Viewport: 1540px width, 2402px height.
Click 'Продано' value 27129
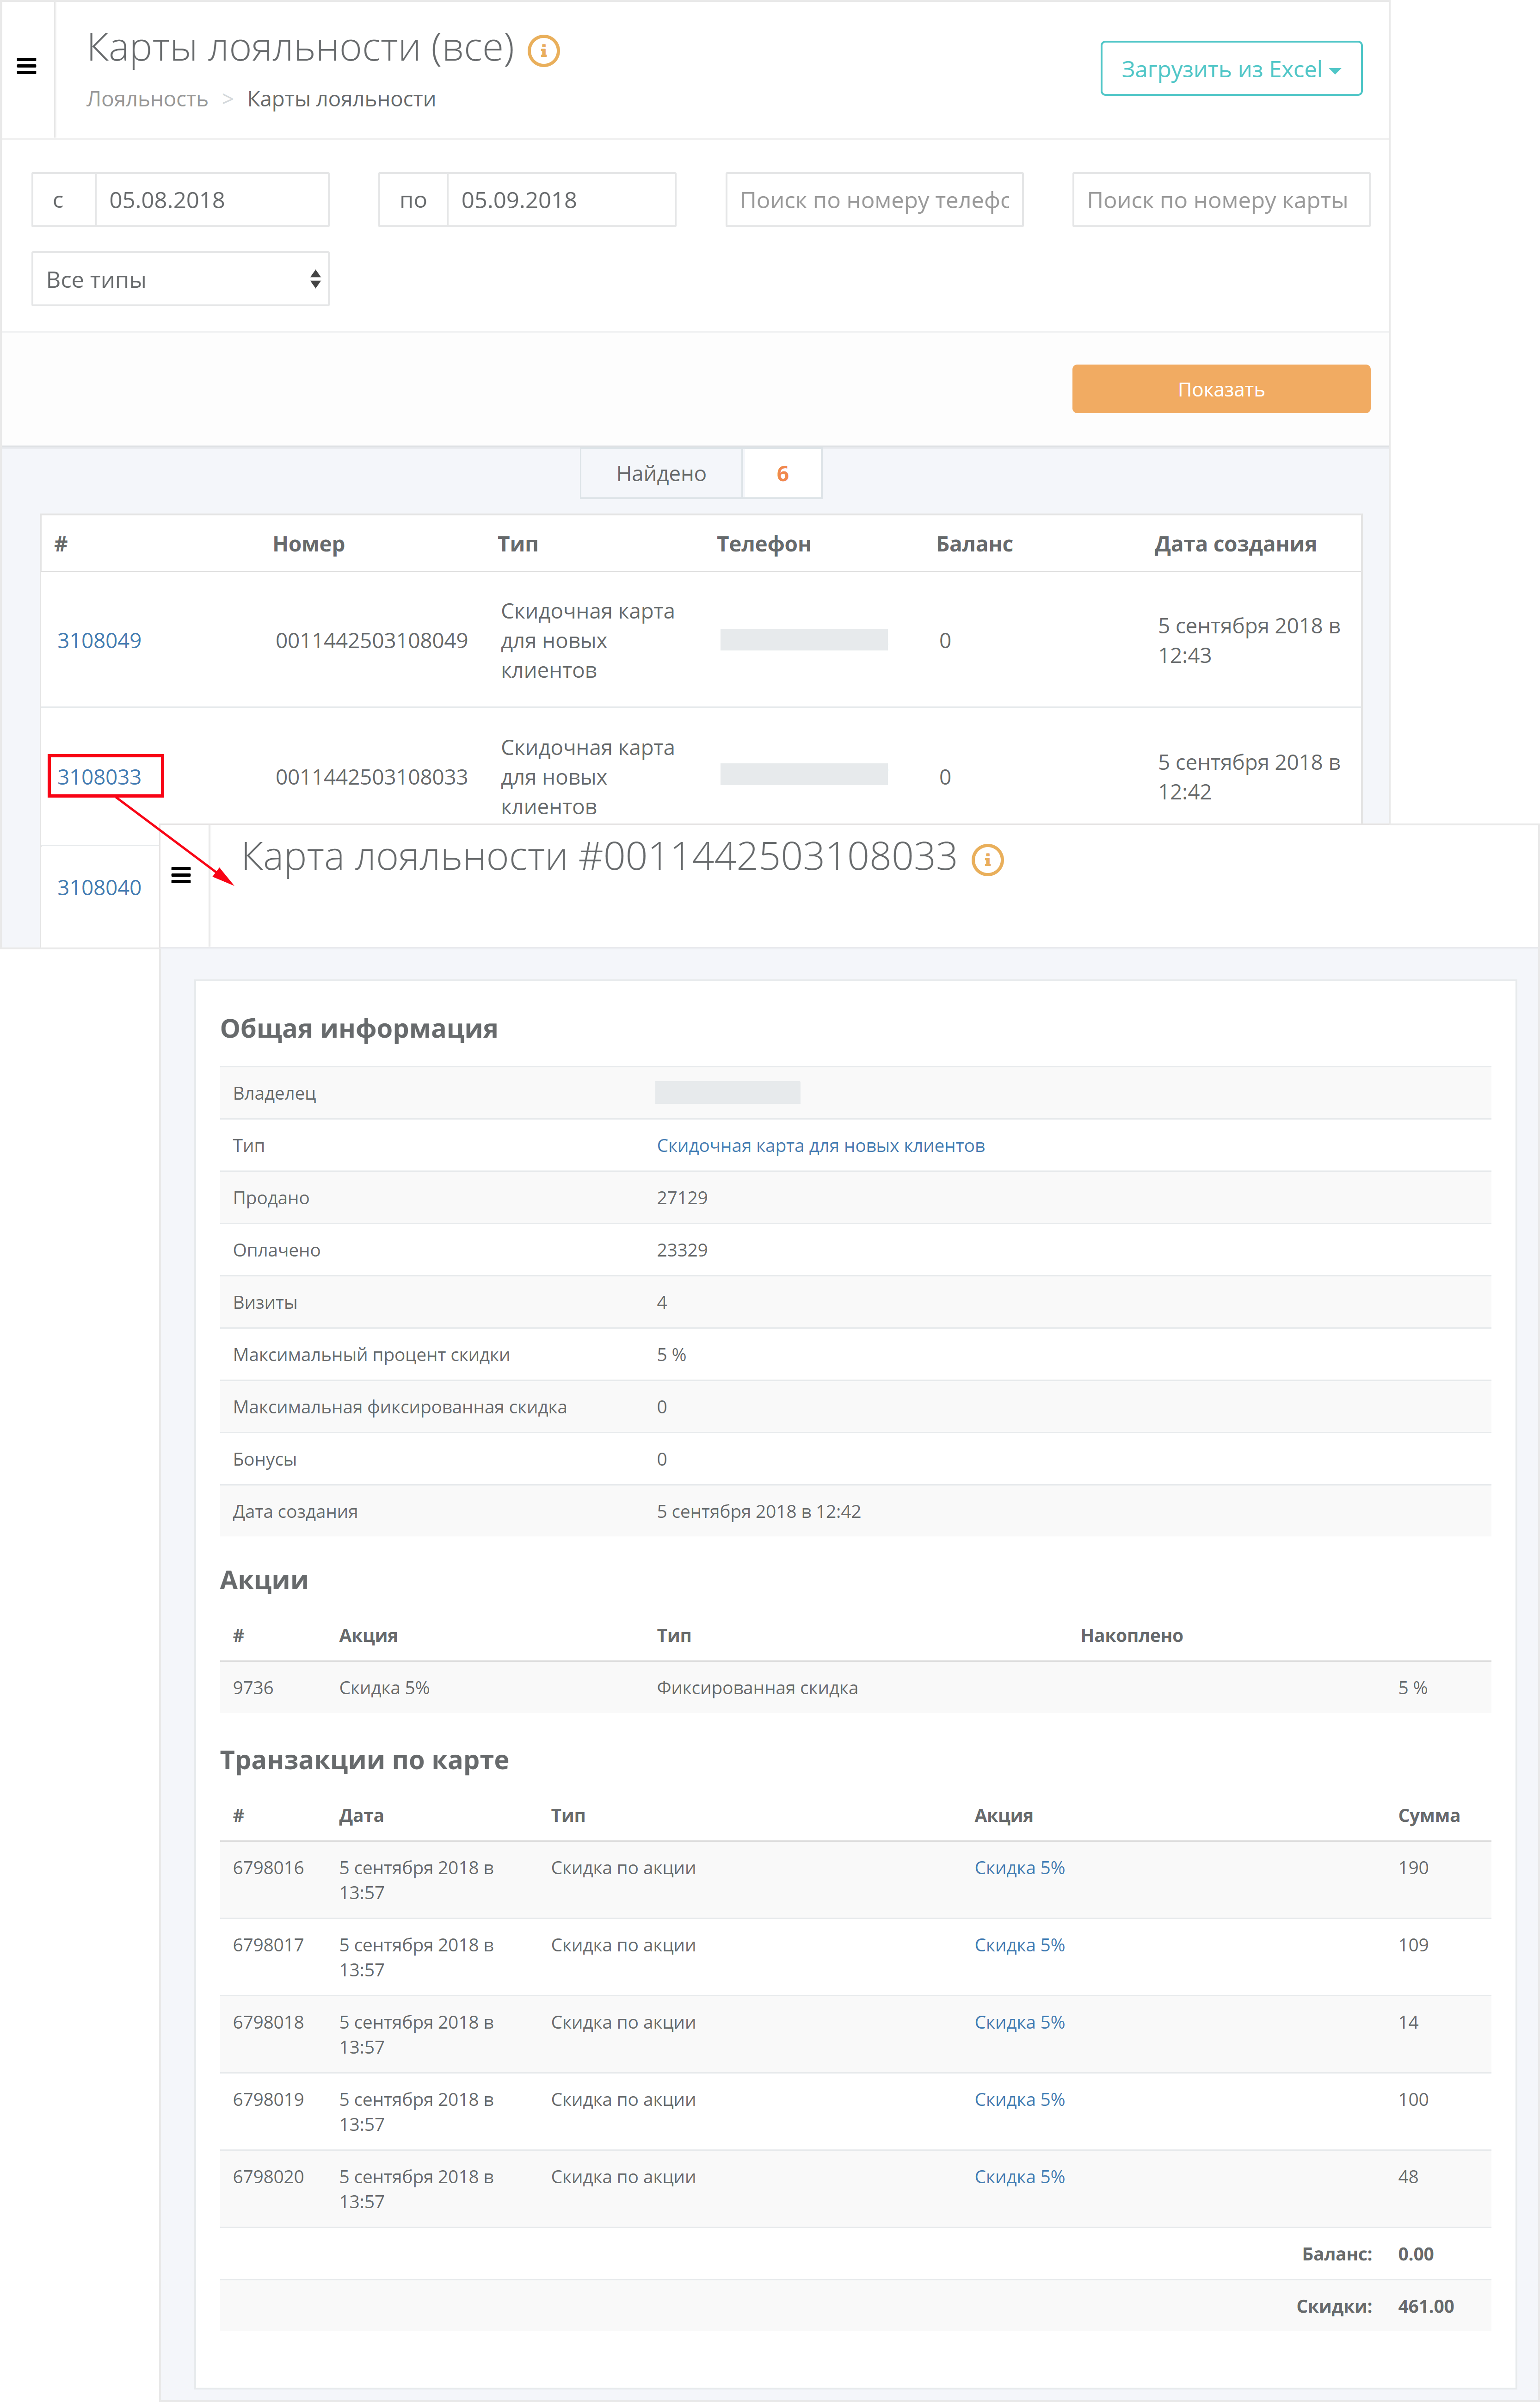(x=682, y=1197)
